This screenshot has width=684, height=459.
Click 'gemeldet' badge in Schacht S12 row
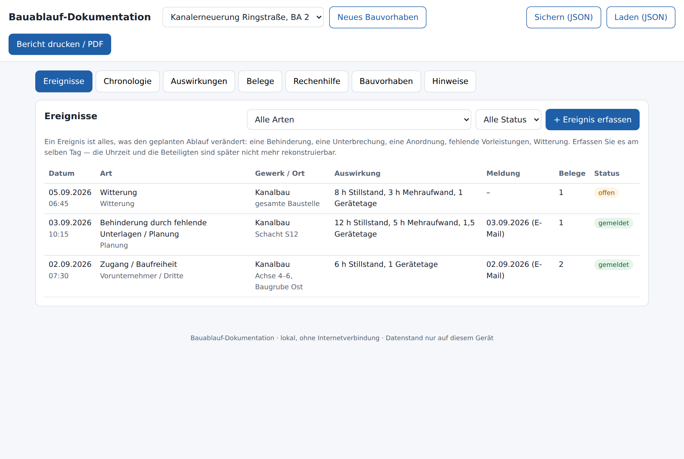click(613, 223)
